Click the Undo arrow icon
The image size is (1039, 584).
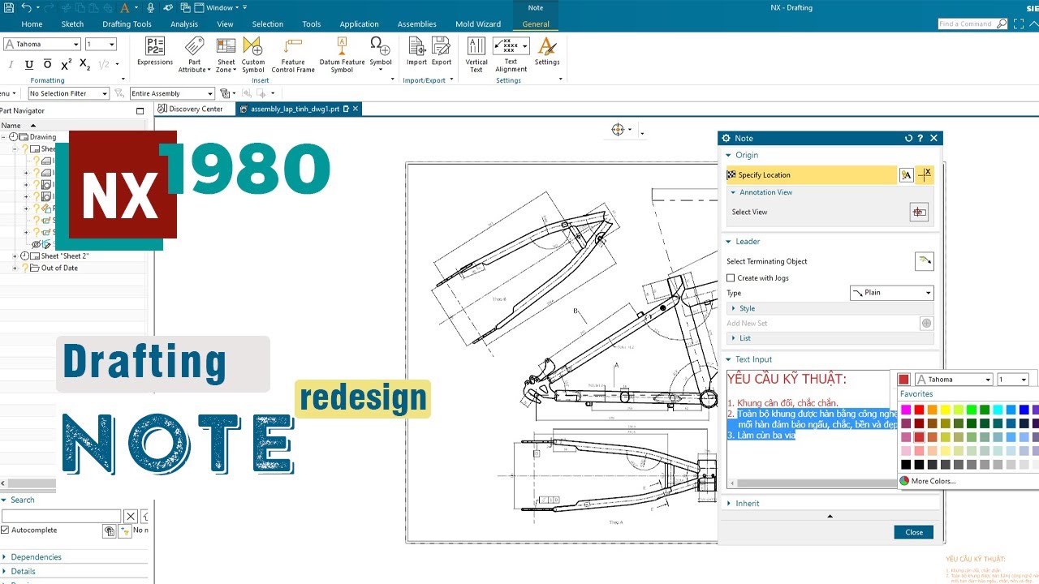(26, 7)
